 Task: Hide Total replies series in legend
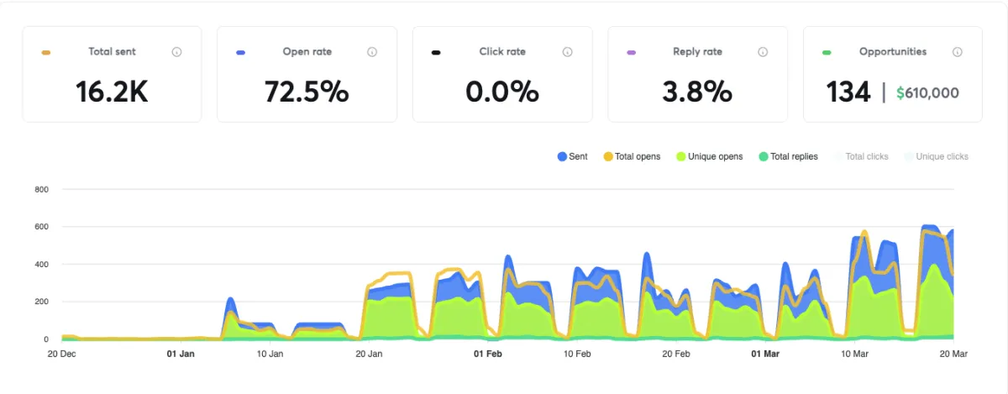[x=788, y=156]
